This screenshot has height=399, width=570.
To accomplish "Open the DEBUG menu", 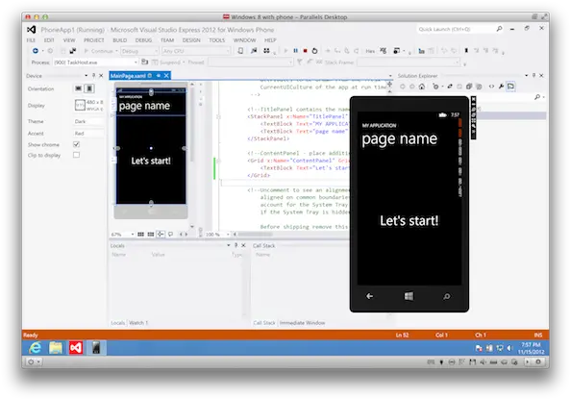I will pyautogui.click(x=143, y=40).
